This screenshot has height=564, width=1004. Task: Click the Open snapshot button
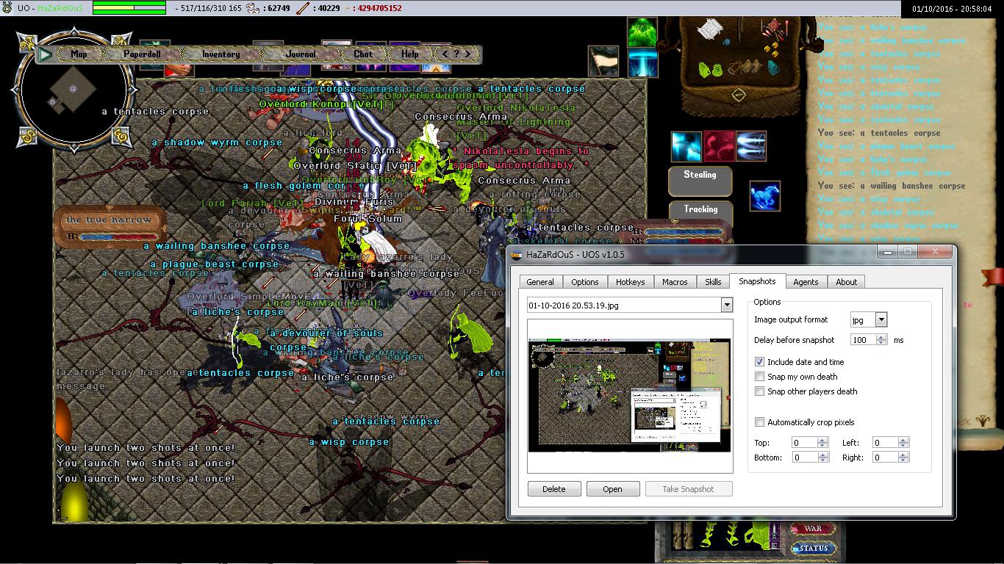pos(612,489)
